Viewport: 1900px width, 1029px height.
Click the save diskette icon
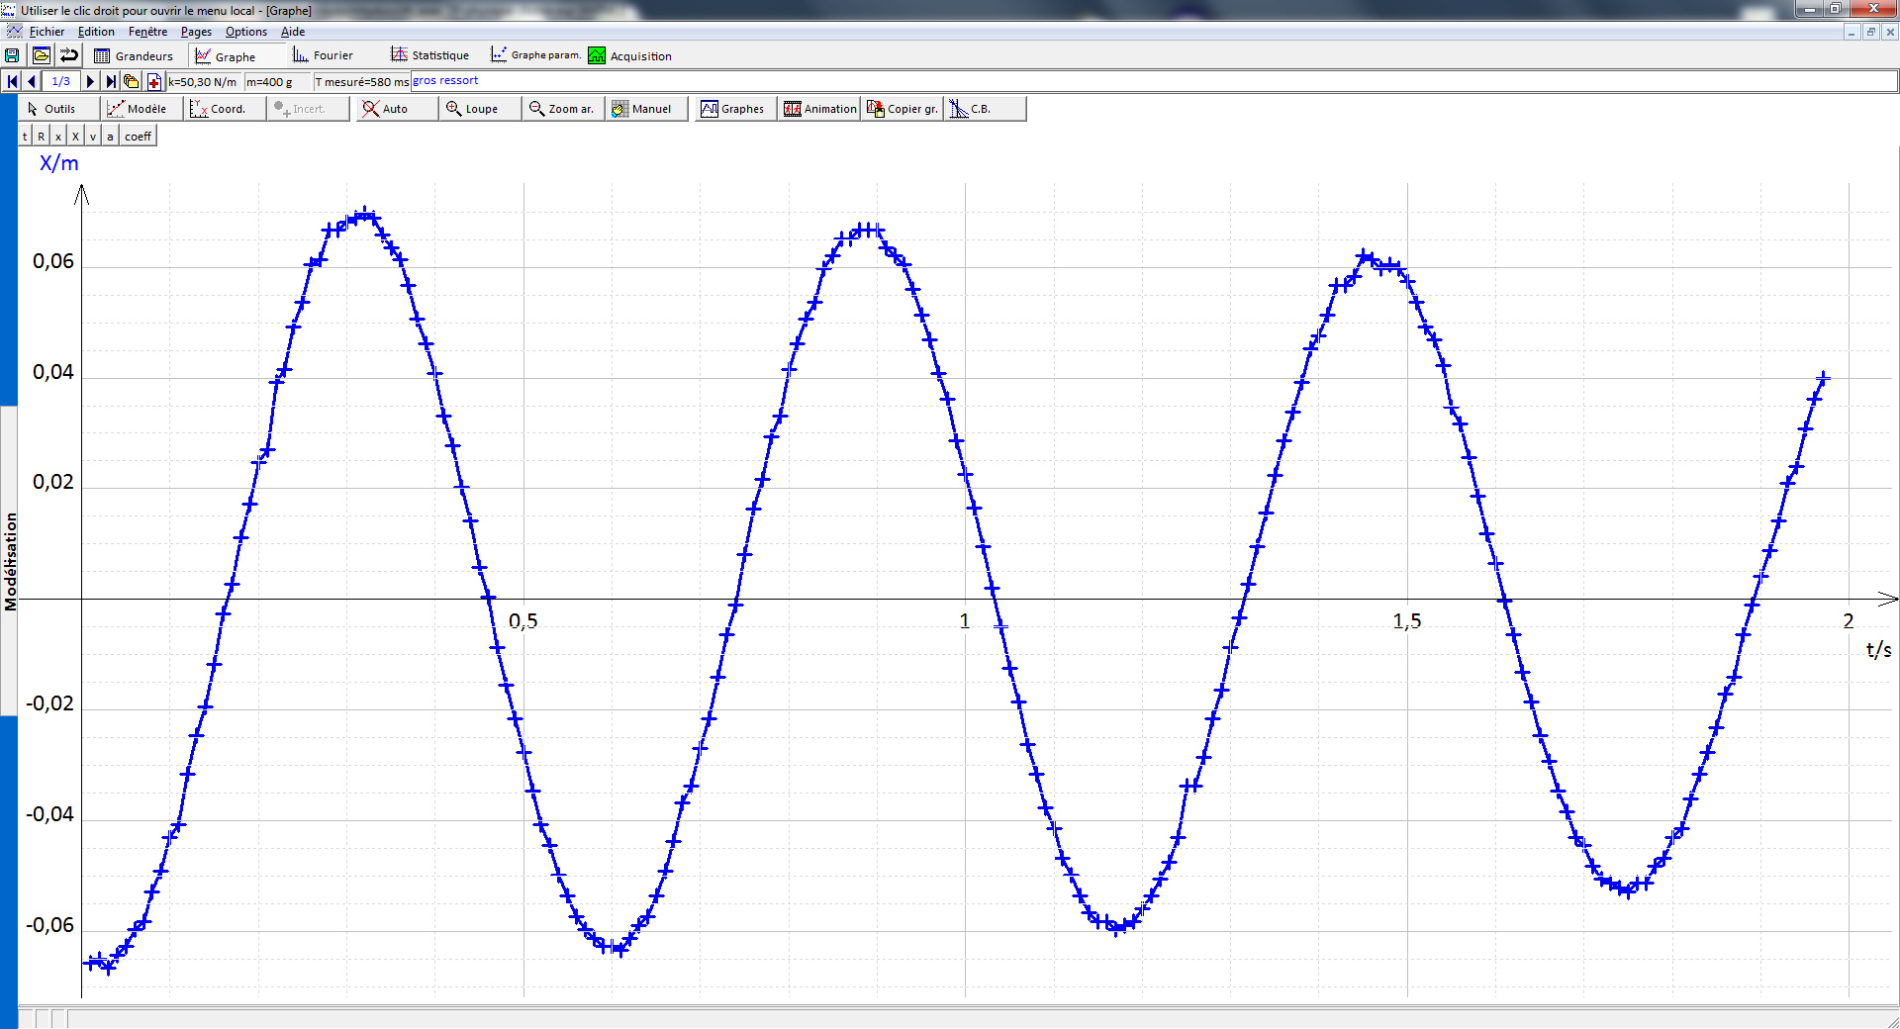coord(12,55)
